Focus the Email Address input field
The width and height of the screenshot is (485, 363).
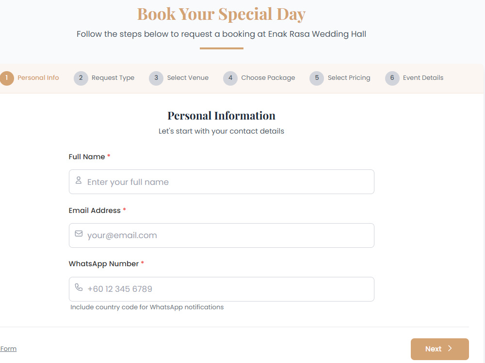tap(222, 236)
